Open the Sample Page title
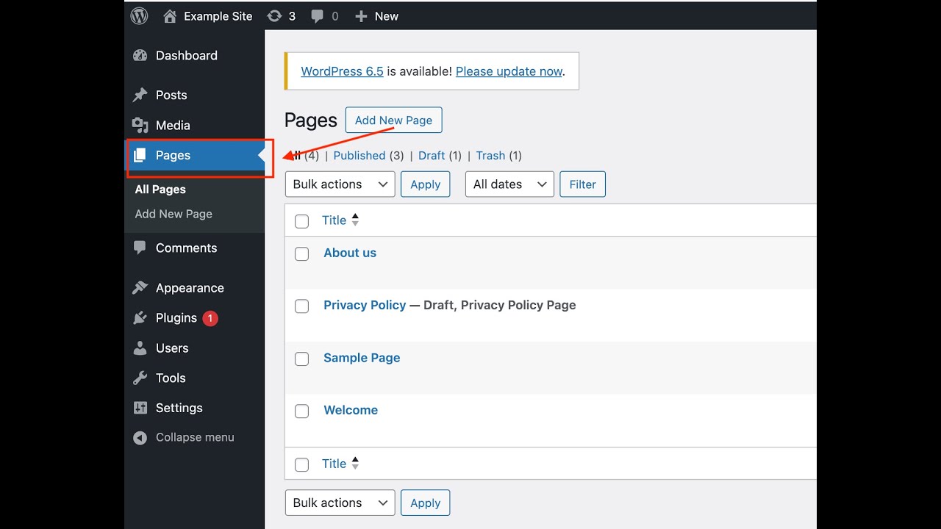Viewport: 941px width, 529px height. coord(362,358)
